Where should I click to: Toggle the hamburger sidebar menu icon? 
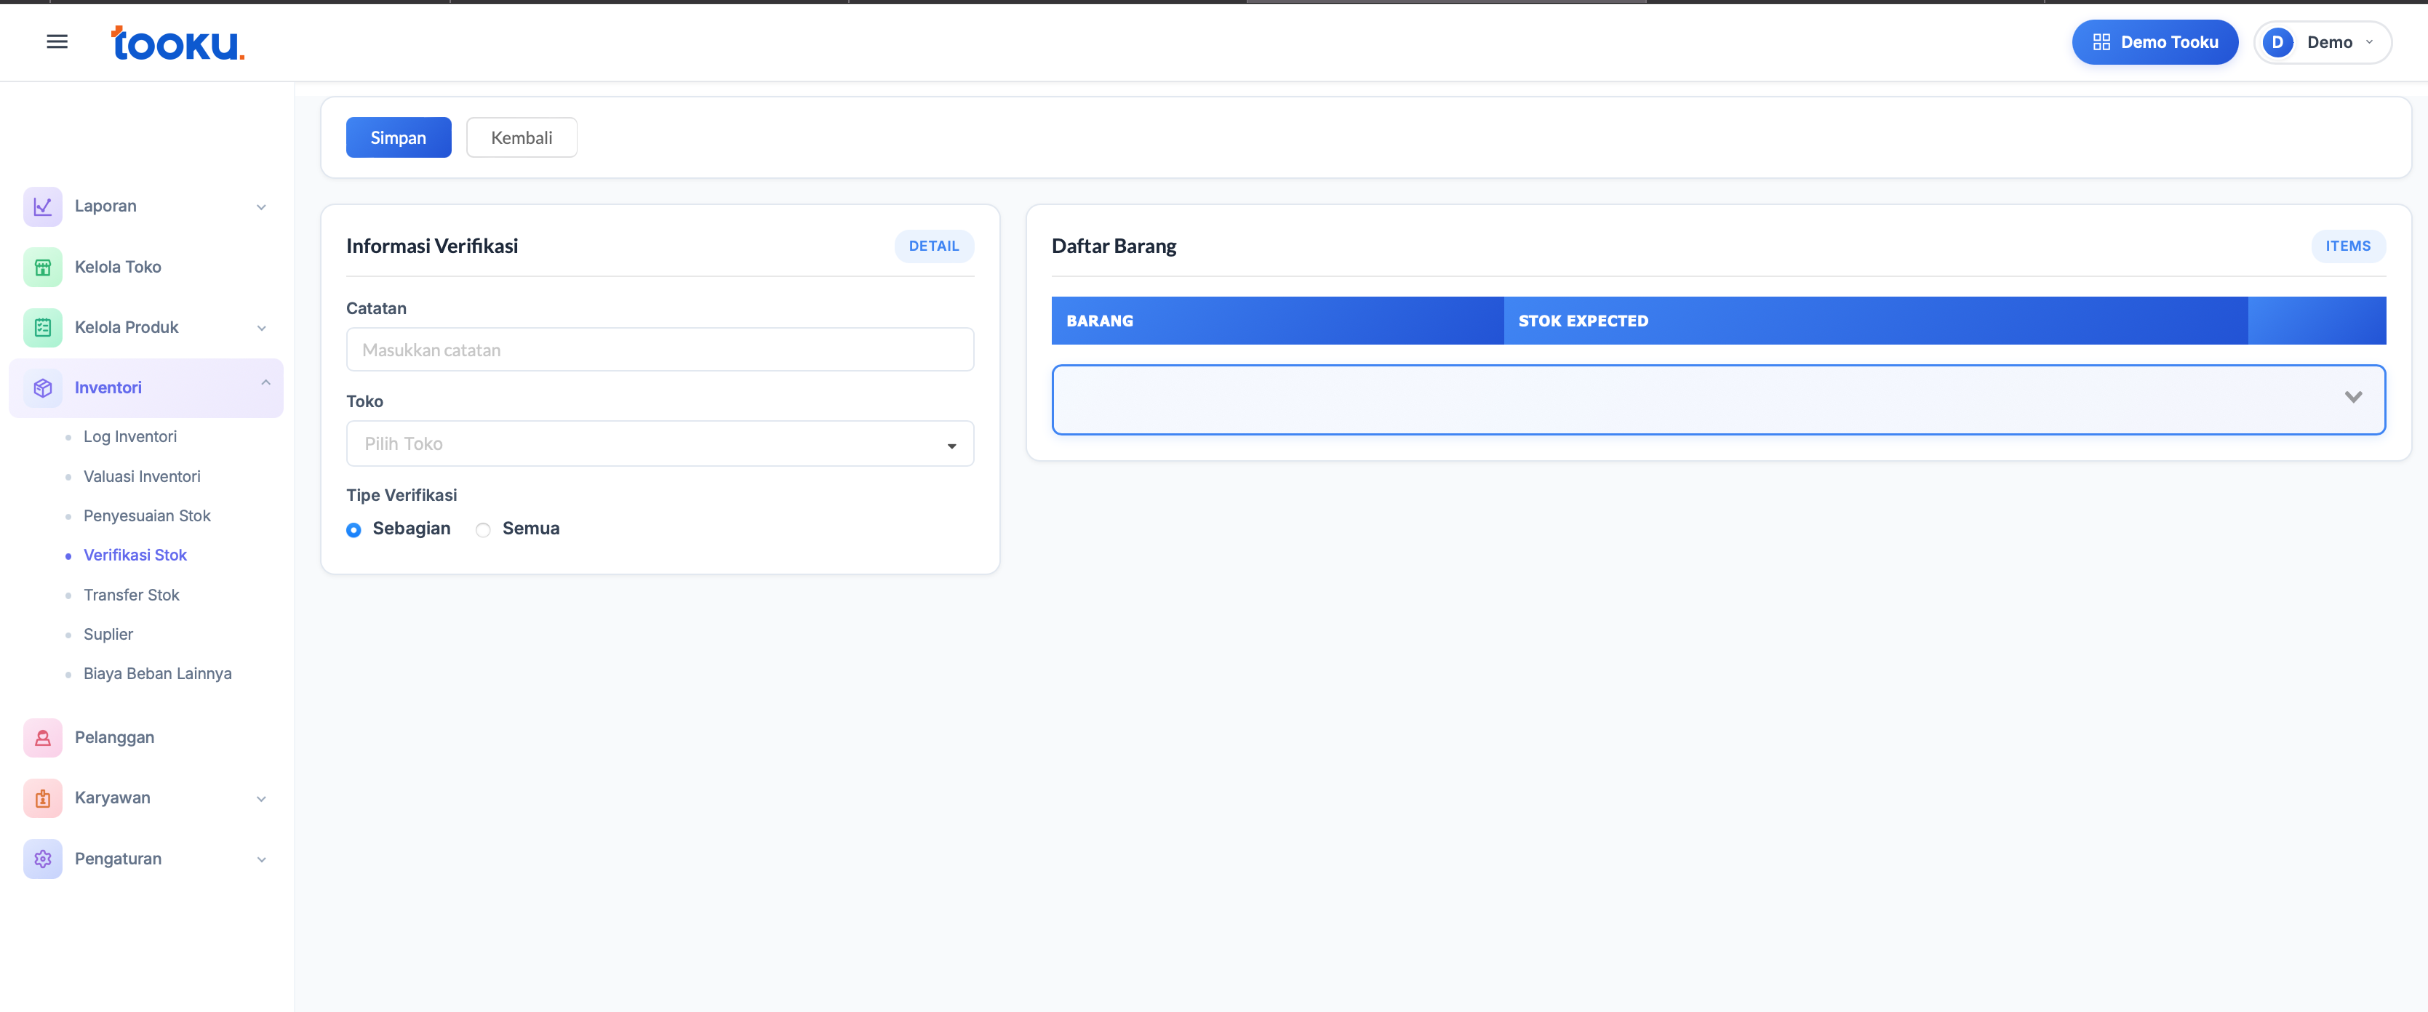57,41
